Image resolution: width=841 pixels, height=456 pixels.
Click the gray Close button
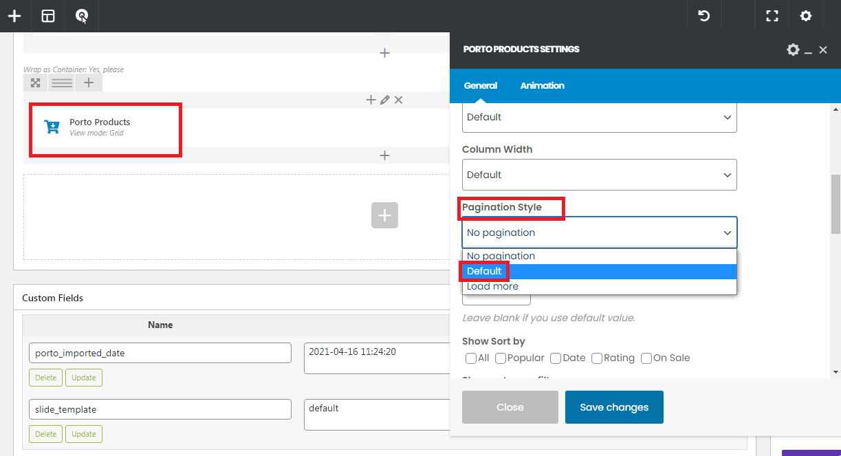pos(510,407)
